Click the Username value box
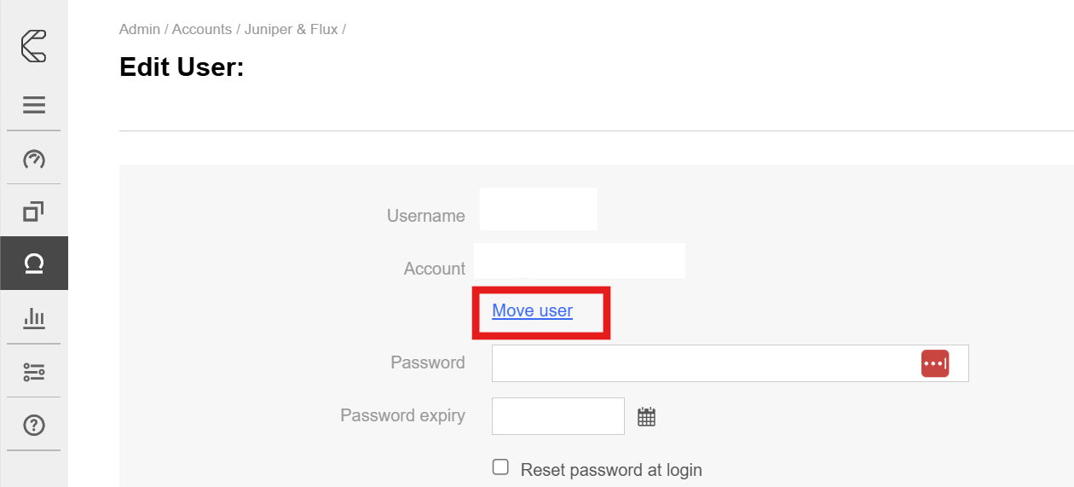1074x487 pixels. tap(538, 210)
